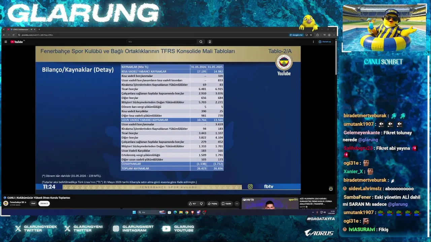Open Fenerbahçe SK channel avatar
This screenshot has width=431, height=242.
[x=6, y=203]
